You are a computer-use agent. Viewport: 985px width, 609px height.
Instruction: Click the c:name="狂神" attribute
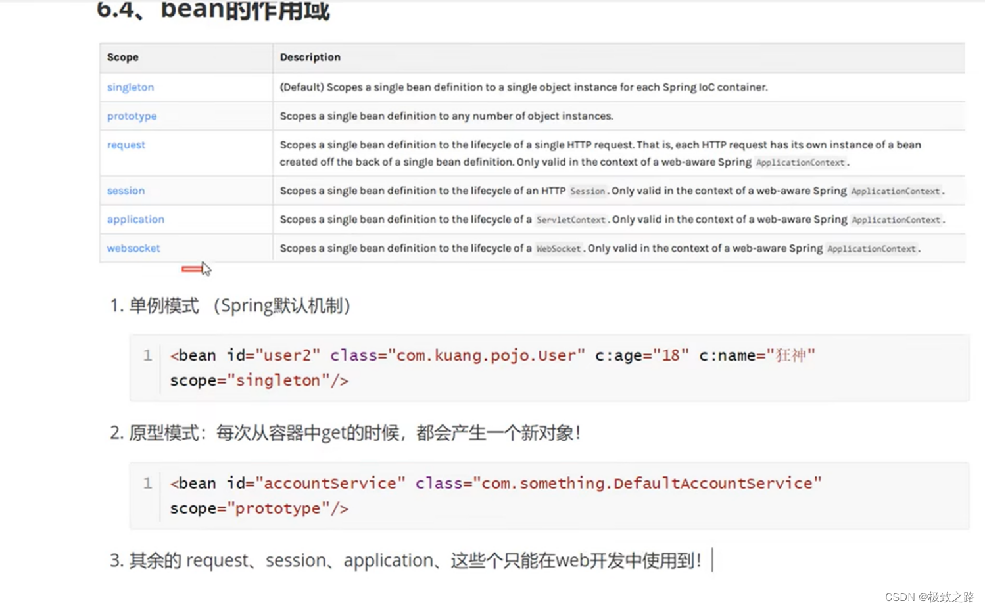click(x=757, y=355)
